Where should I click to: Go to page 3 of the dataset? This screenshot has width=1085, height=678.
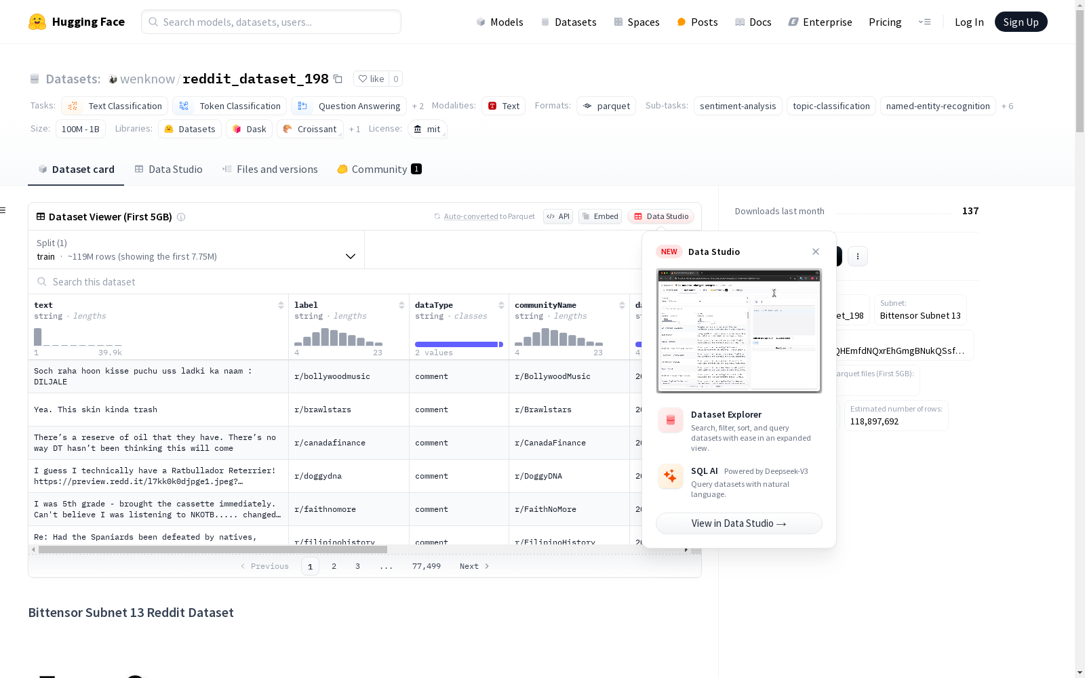click(x=357, y=566)
